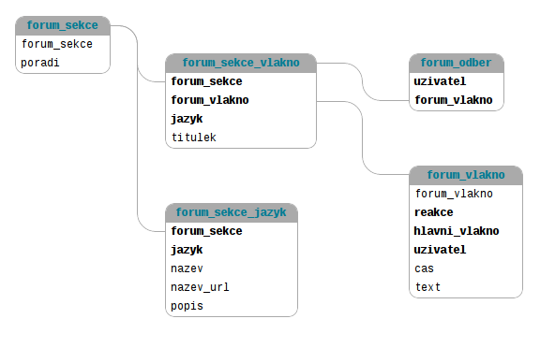This screenshot has width=555, height=348.
Task: Select the nazev_url column
Action: pyautogui.click(x=200, y=287)
